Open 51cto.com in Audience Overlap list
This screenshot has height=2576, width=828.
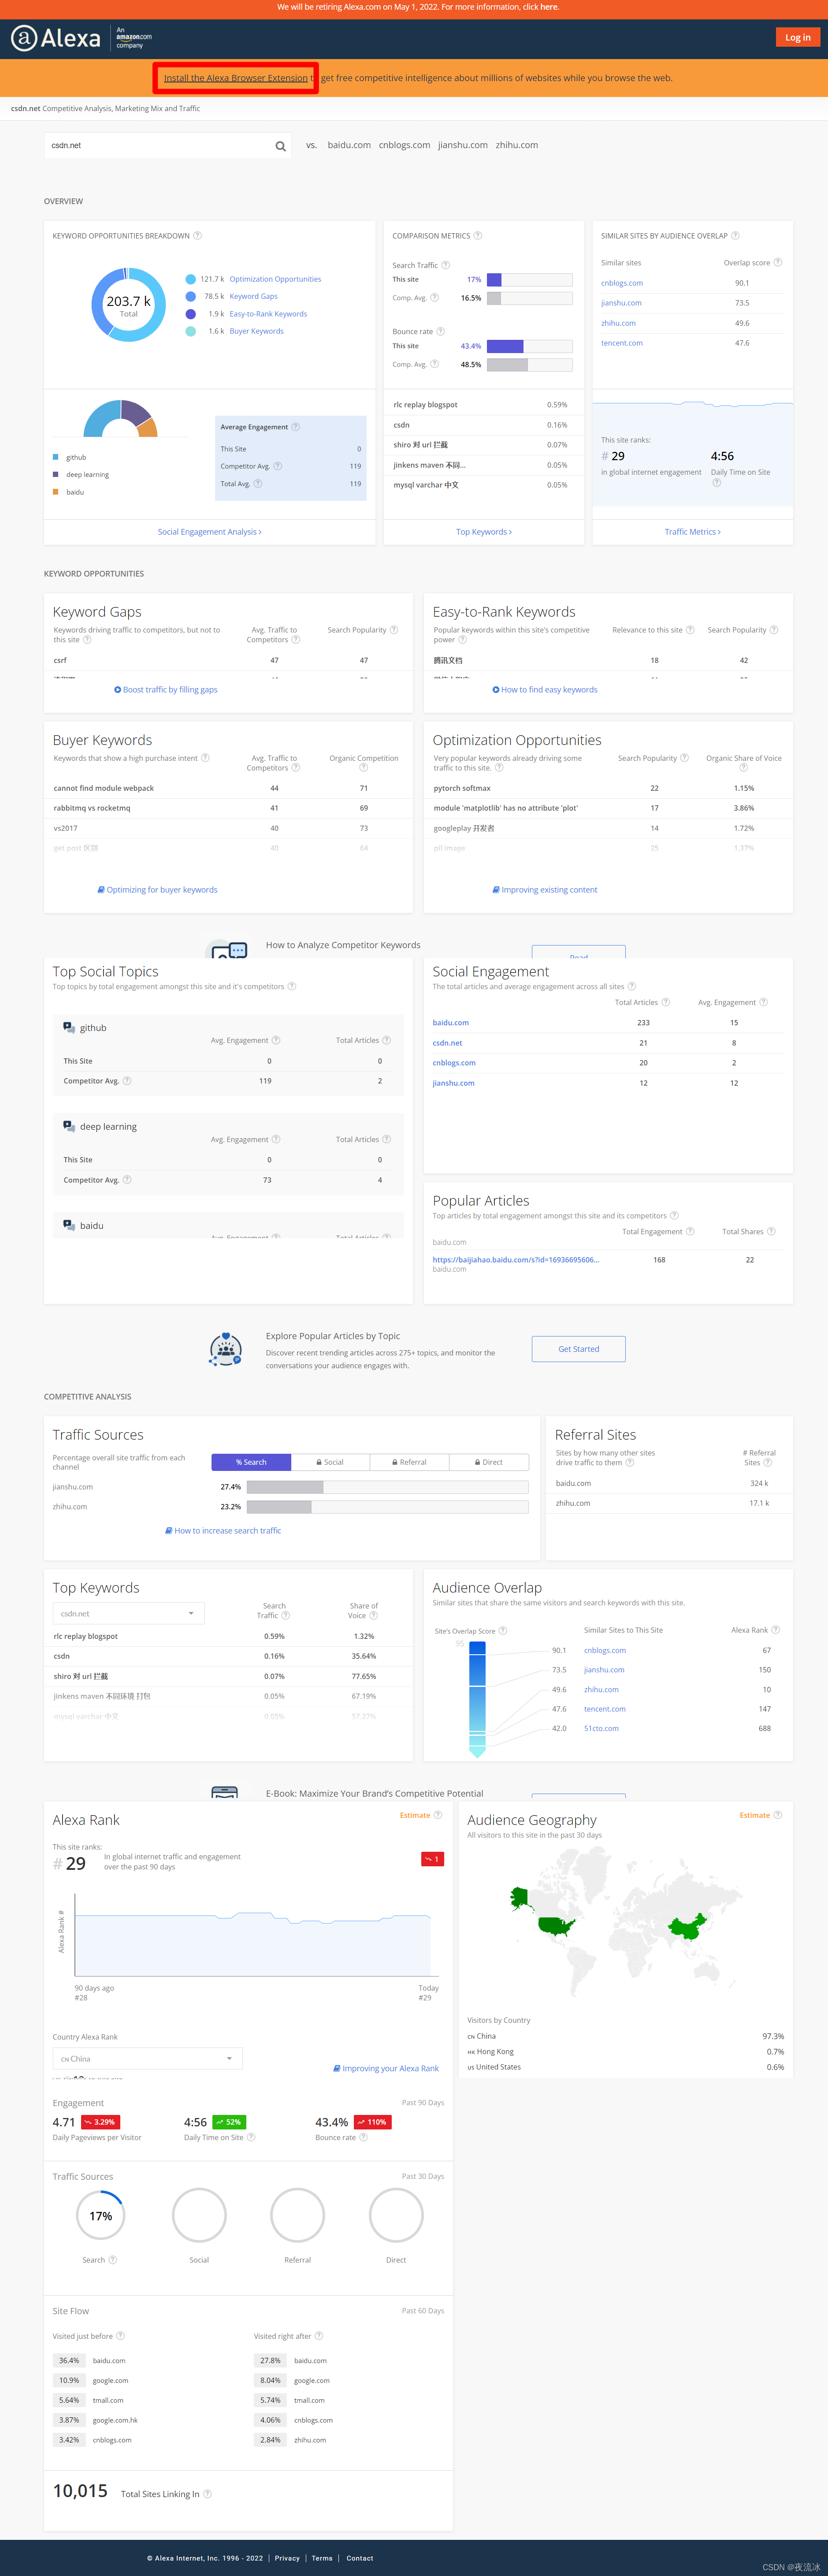click(601, 1729)
